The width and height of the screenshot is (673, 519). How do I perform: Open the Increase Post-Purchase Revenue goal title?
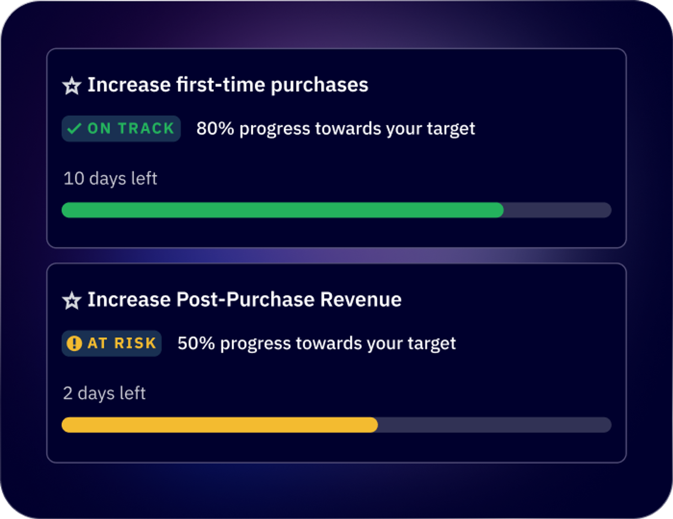coord(245,300)
